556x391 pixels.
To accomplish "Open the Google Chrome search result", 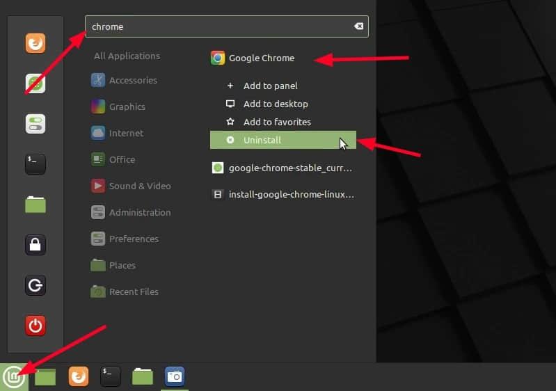I will click(261, 58).
